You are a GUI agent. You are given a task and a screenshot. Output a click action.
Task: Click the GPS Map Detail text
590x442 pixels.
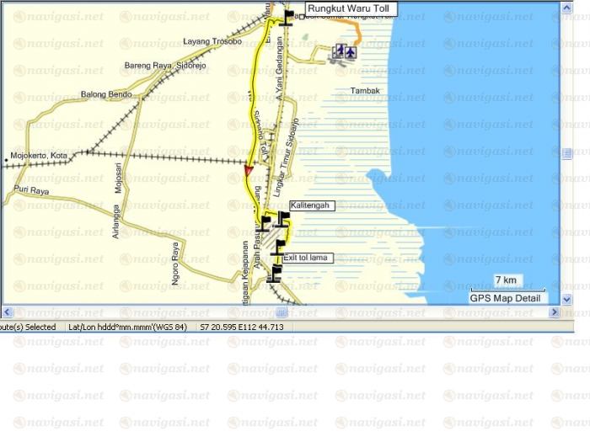(504, 298)
